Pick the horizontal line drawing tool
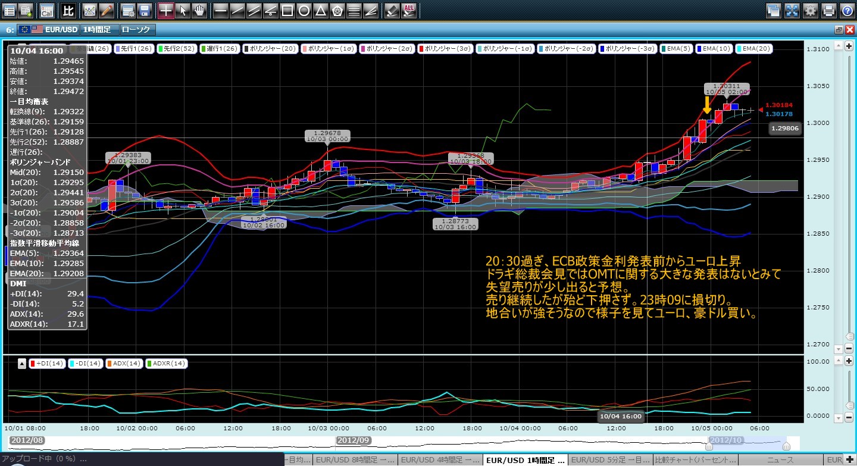The image size is (857, 466). pyautogui.click(x=220, y=10)
